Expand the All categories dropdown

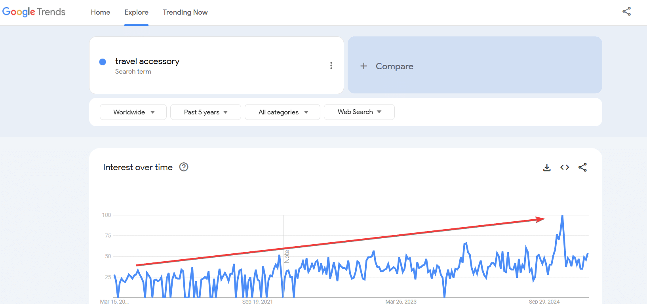[x=283, y=112]
